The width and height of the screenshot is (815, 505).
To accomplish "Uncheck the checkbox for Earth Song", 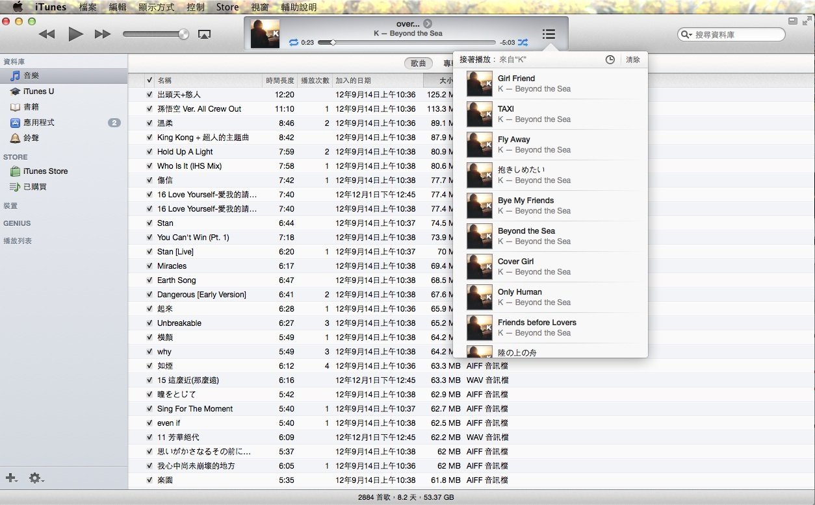I will click(149, 280).
